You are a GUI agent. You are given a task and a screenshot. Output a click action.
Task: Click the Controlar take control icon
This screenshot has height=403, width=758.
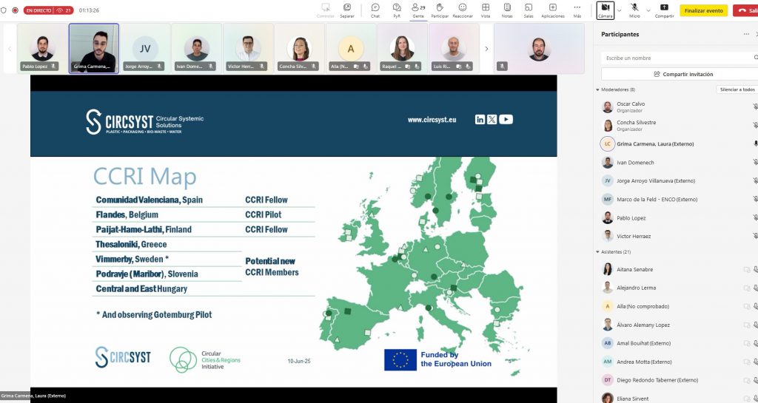326,7
